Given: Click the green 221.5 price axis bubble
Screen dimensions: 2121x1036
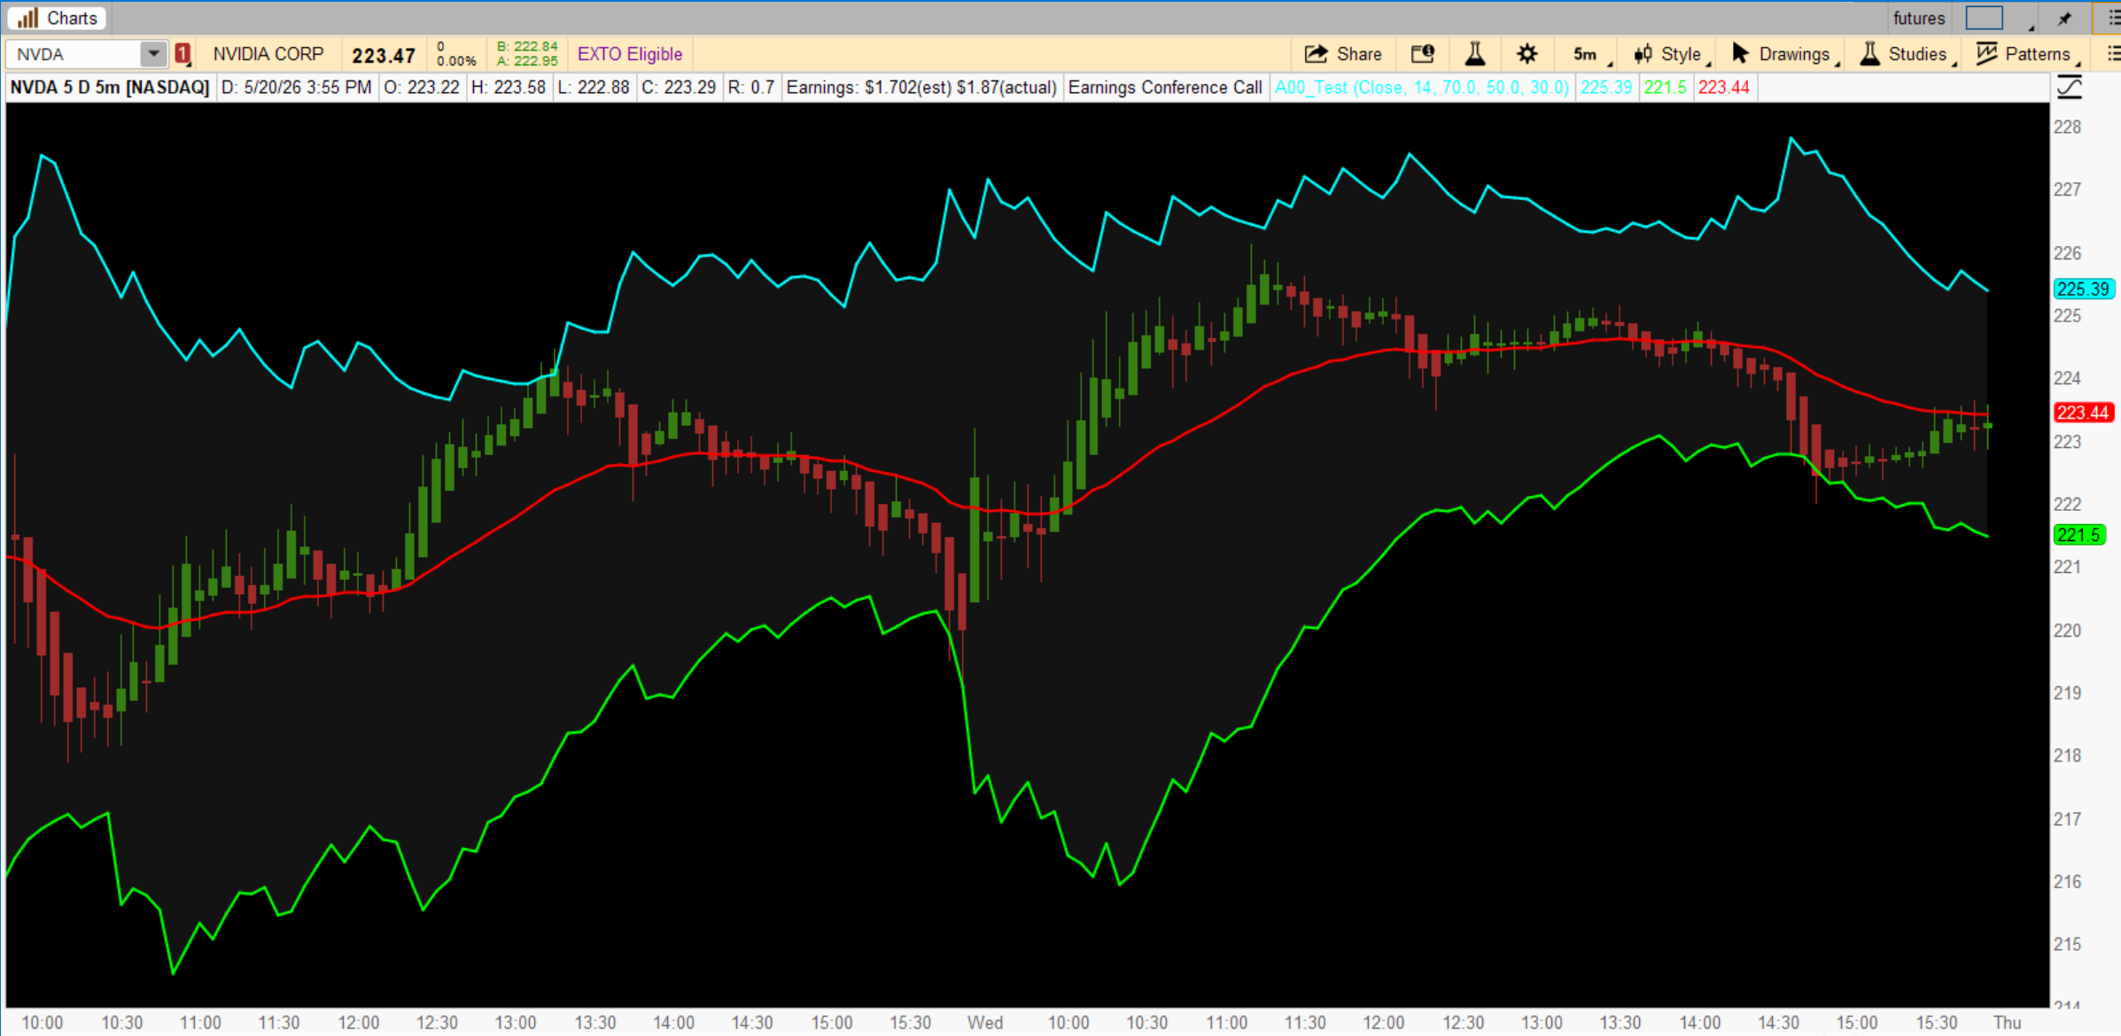Looking at the screenshot, I should coord(2078,535).
